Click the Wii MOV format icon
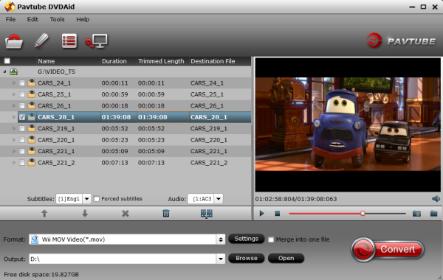Image resolution: width=443 pixels, height=280 pixels. pos(35,239)
